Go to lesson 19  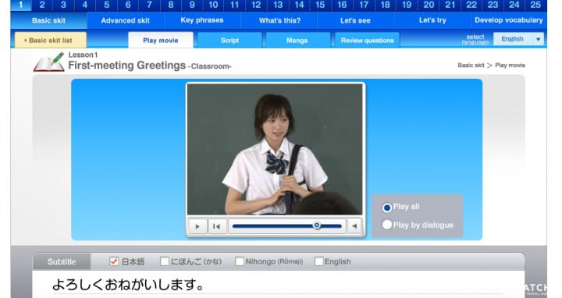(407, 5)
